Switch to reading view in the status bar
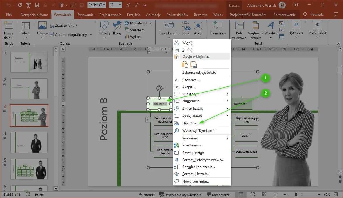The width and height of the screenshot is (343, 198). pyautogui.click(x=264, y=194)
